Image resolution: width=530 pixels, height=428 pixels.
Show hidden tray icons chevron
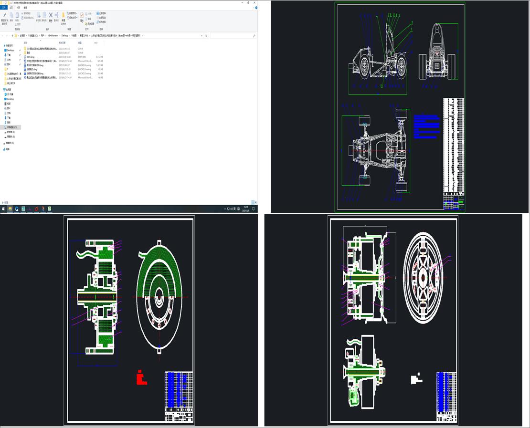pos(225,209)
